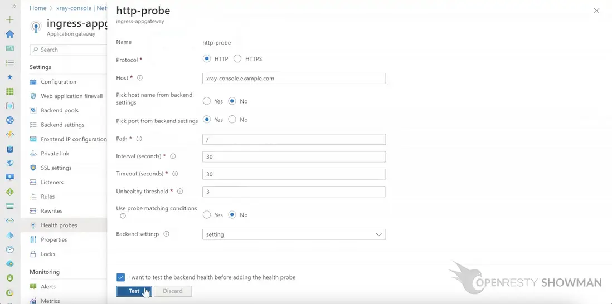The height and width of the screenshot is (304, 612).
Task: Open the Favorites star icon
Action: point(9,77)
